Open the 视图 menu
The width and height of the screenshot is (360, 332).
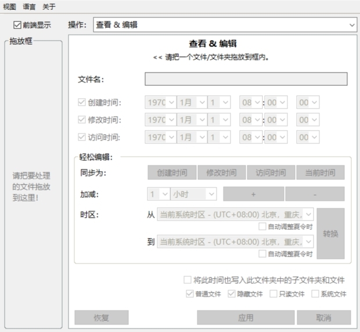click(x=9, y=6)
